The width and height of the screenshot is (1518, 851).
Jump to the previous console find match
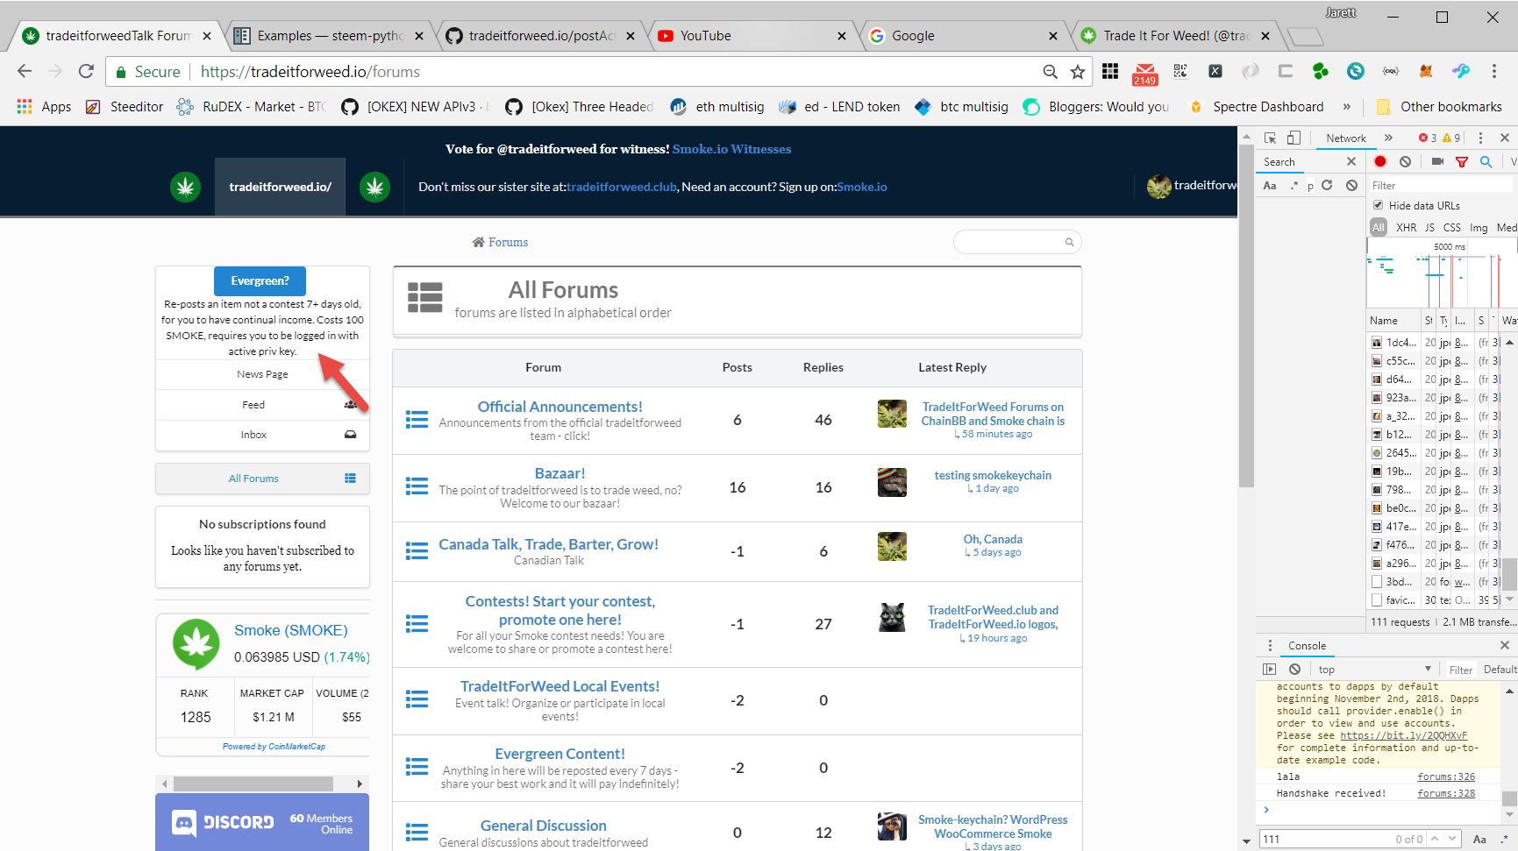point(1436,839)
